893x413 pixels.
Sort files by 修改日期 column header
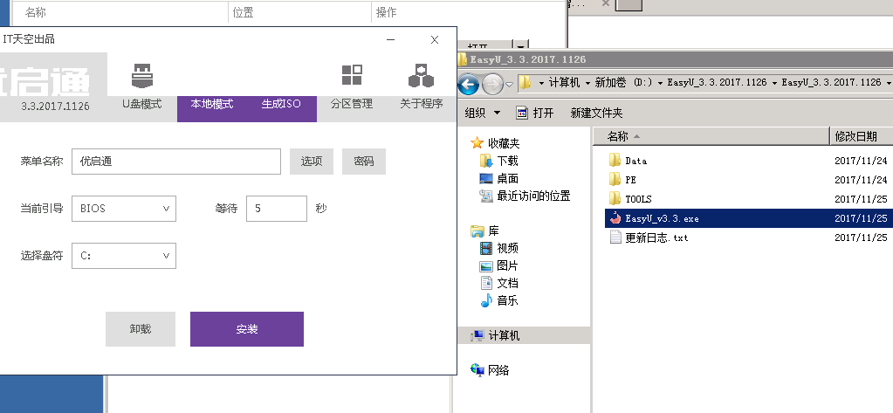861,136
